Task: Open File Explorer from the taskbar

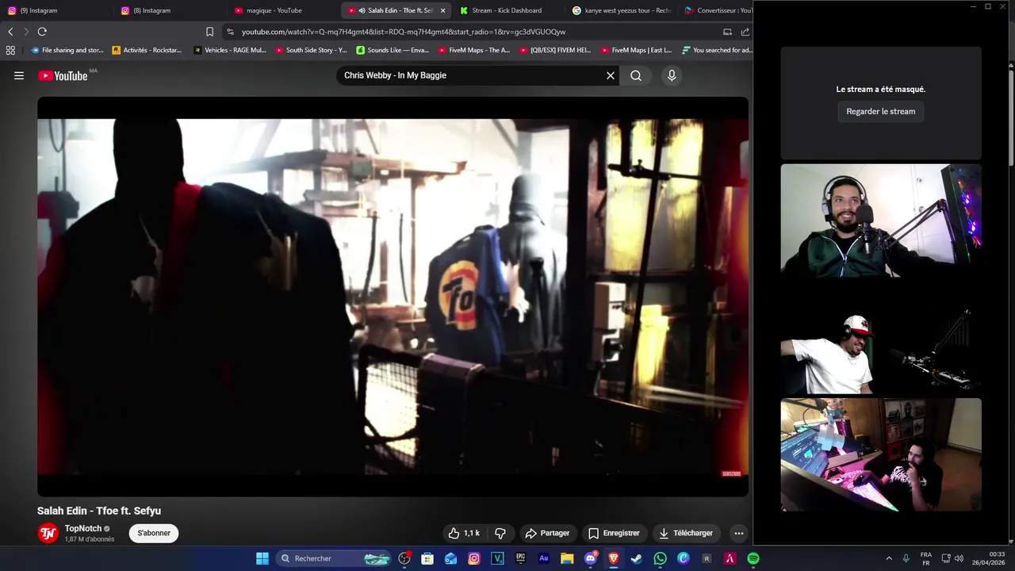Action: [567, 558]
